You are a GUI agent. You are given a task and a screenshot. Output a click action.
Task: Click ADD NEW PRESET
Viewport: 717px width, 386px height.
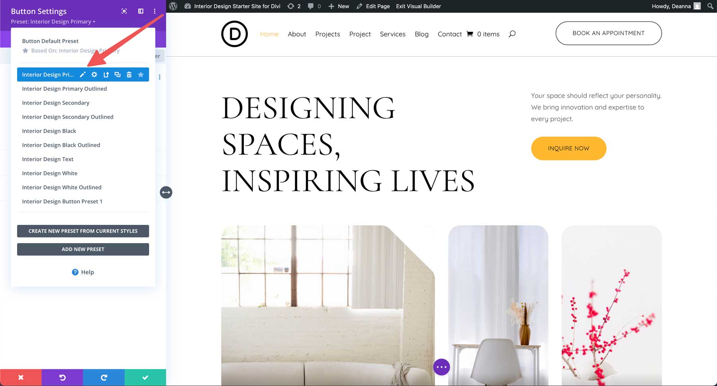click(83, 249)
